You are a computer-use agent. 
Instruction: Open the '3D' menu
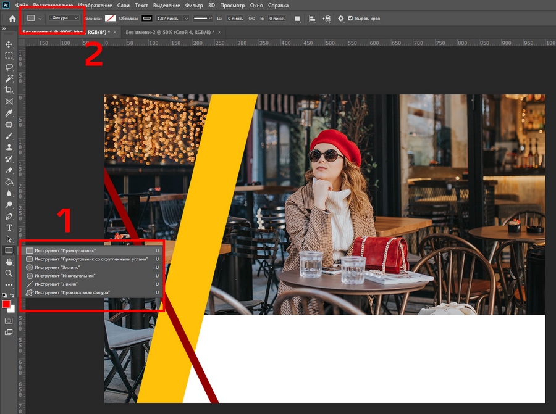pyautogui.click(x=211, y=6)
